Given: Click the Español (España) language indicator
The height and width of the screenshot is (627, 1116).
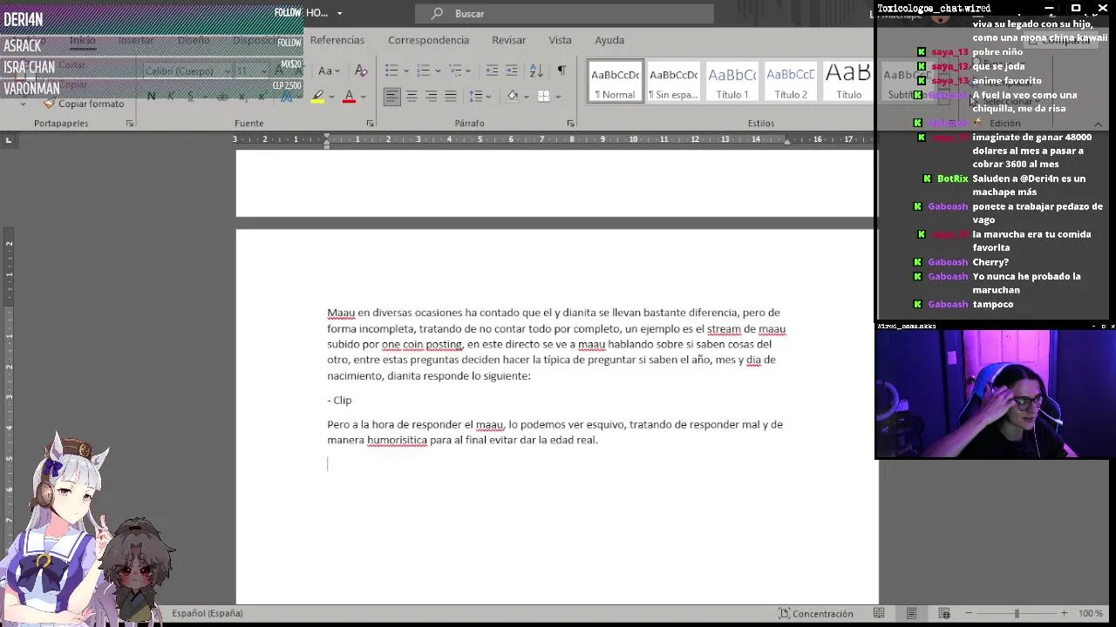Looking at the screenshot, I should [207, 613].
